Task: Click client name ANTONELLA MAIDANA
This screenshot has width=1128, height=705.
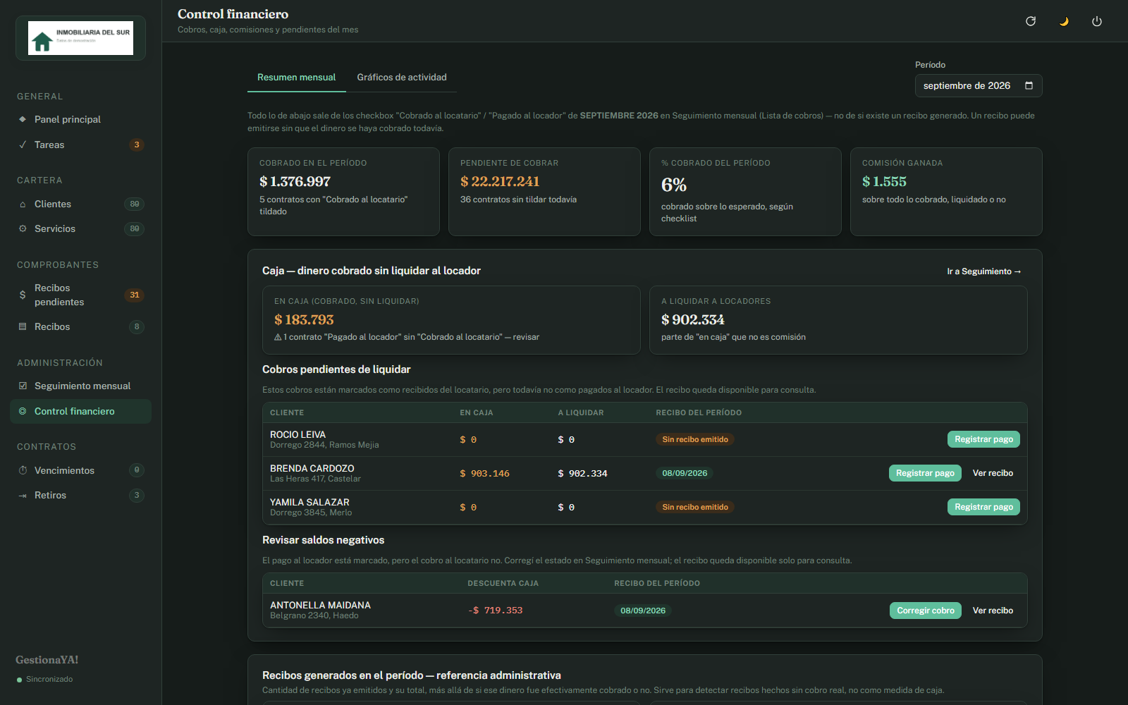Action: point(320,605)
